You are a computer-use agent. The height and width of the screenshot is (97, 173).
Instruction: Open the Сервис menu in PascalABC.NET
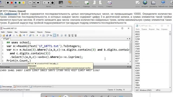tap(32, 32)
